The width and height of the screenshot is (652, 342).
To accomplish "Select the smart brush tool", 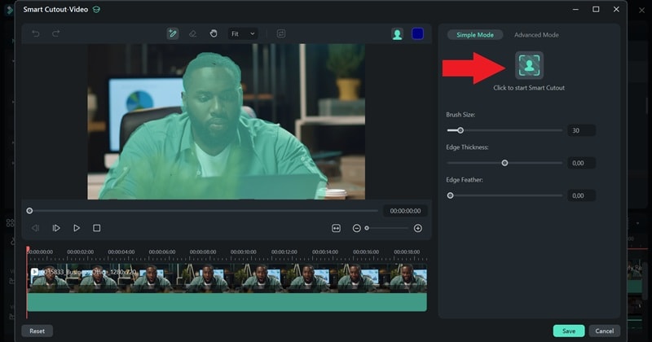I will pos(173,33).
